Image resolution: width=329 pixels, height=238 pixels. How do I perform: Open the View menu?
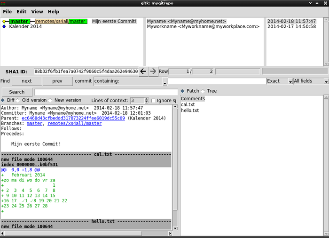coord(37,11)
